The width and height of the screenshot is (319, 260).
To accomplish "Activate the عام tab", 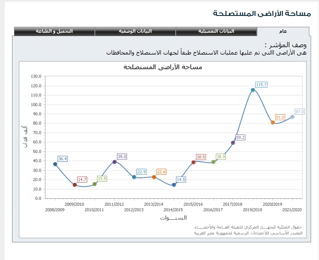I will point(284,31).
